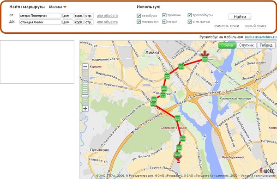Select the bus stop icon near Северное Тушино label
Image resolution: width=277 pixels, height=179 pixels.
[x=177, y=118]
